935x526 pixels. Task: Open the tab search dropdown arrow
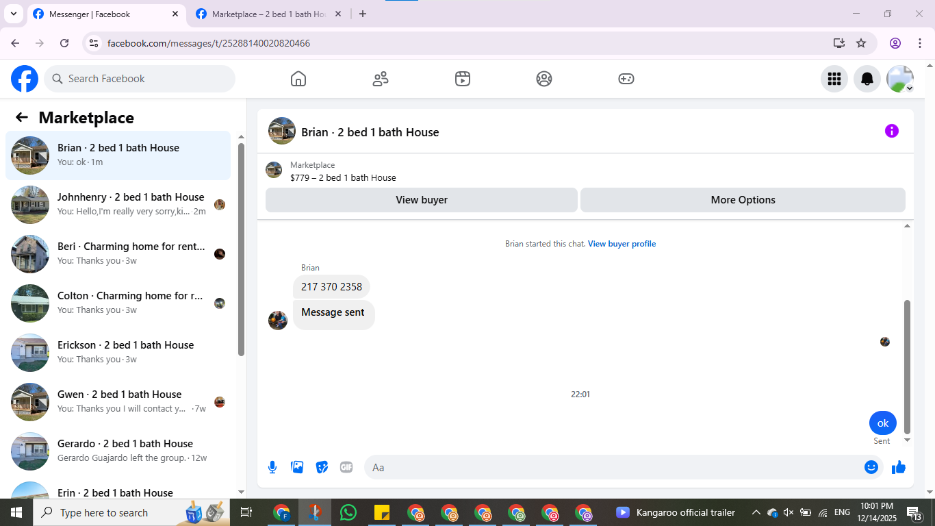13,14
